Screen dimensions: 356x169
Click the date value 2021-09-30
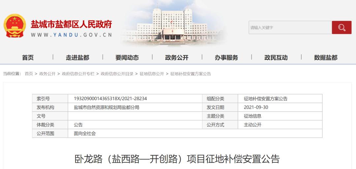[x=256, y=107]
